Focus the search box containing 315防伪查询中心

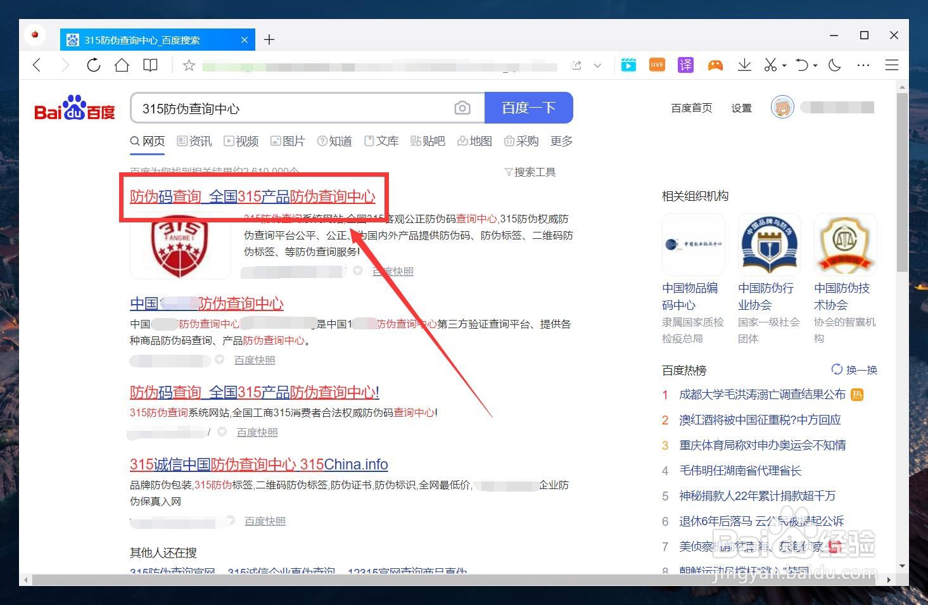pos(291,108)
